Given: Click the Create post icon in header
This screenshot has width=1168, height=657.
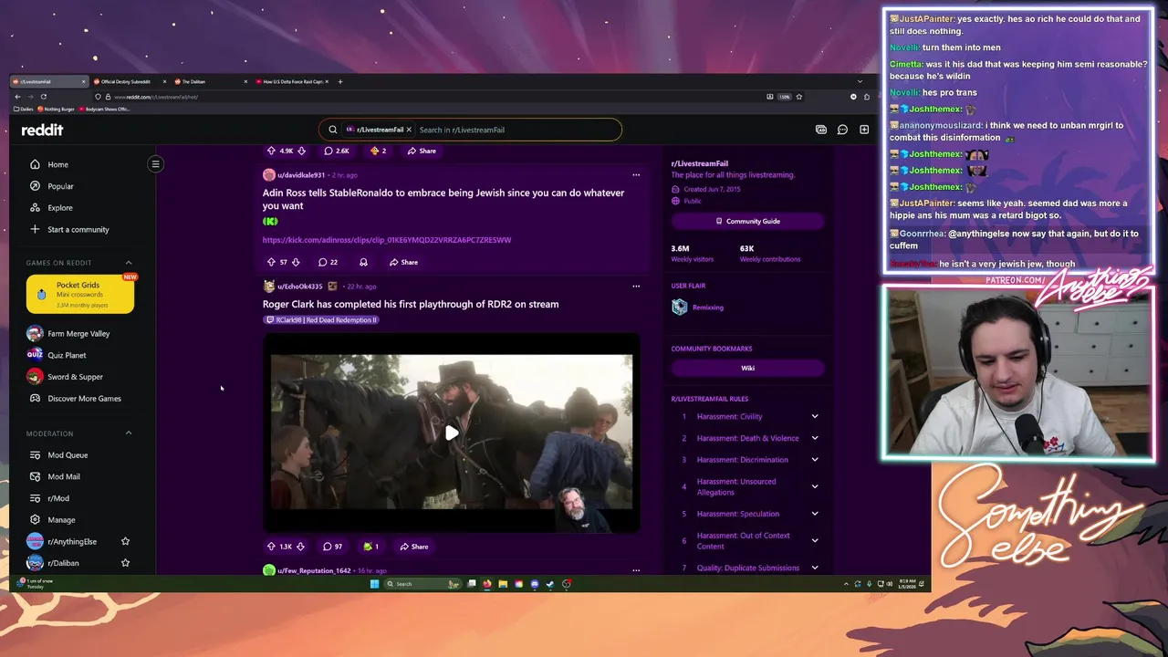Looking at the screenshot, I should (864, 130).
